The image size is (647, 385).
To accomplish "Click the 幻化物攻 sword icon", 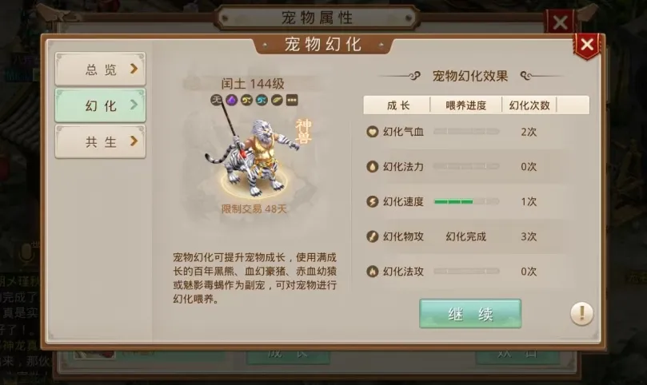I will pos(372,236).
